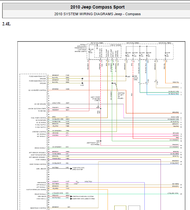
Task: Click the 'MAIN RELAY CONTROL' pin label
Action: click(x=38, y=208)
